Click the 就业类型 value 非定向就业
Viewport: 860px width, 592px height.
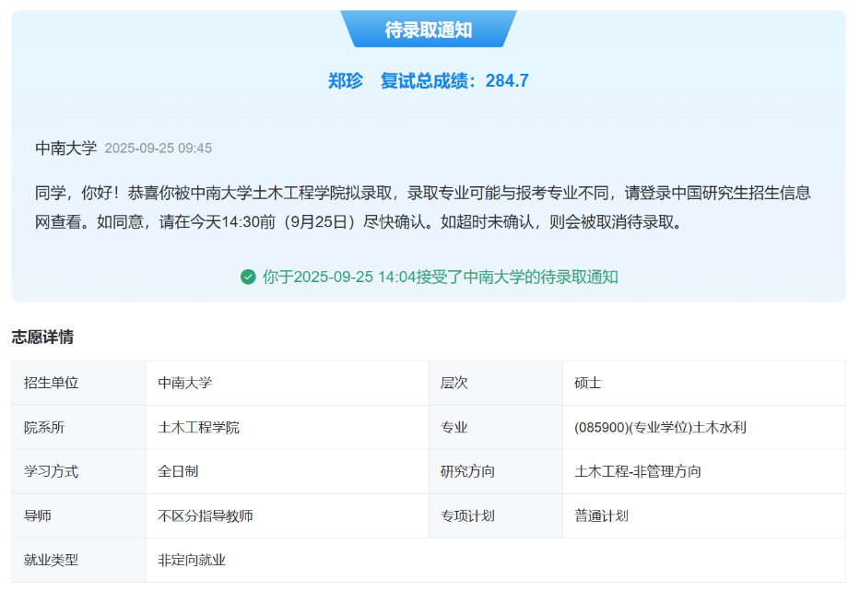[192, 560]
